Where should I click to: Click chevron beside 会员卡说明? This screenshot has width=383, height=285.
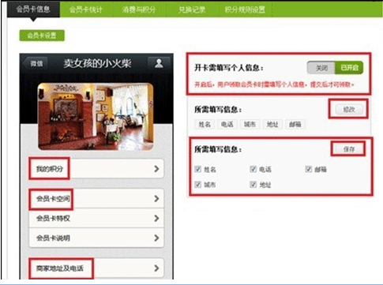156,238
